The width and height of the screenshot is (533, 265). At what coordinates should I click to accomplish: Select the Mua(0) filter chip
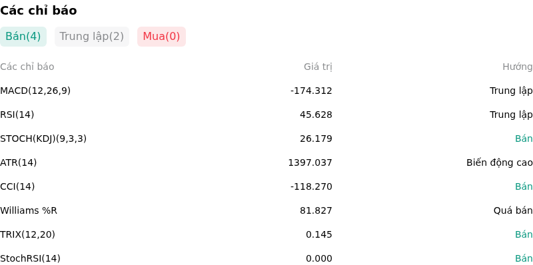(161, 37)
